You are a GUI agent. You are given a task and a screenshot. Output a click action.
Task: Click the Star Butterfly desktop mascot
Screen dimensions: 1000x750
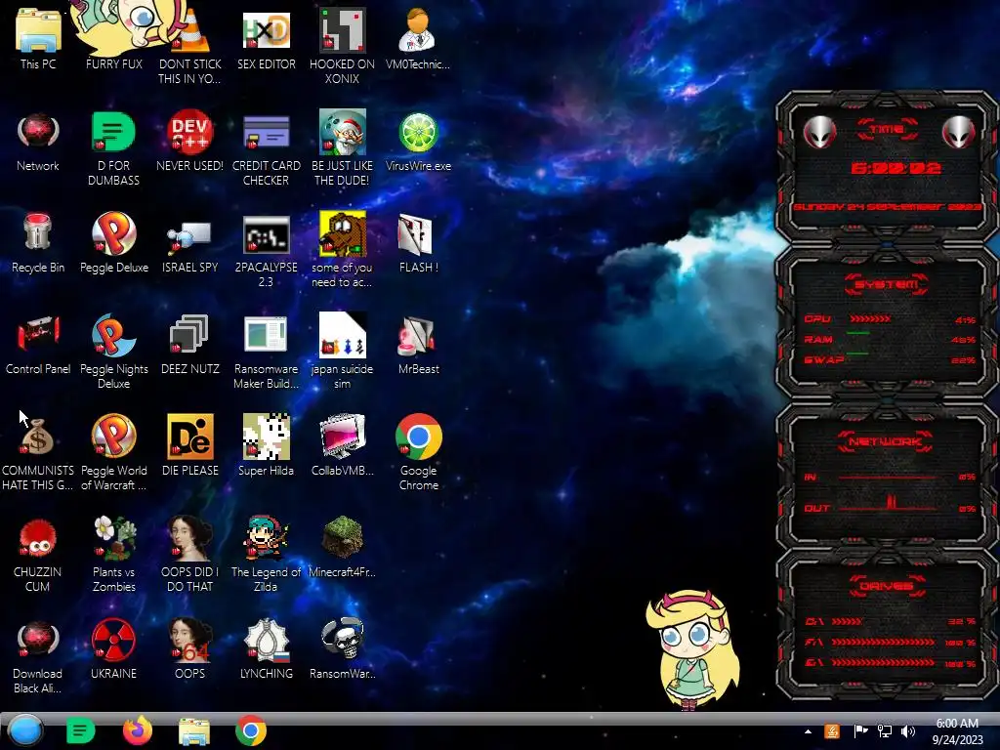click(x=692, y=649)
